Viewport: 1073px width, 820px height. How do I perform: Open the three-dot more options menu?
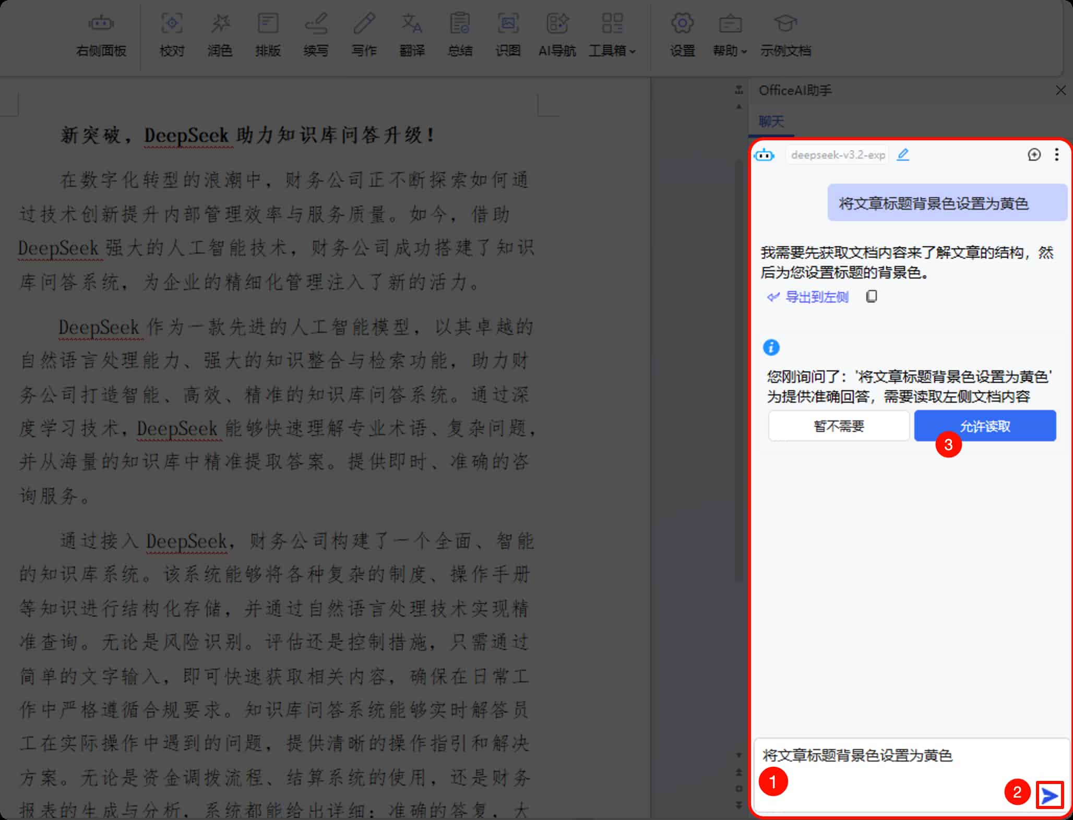point(1056,154)
